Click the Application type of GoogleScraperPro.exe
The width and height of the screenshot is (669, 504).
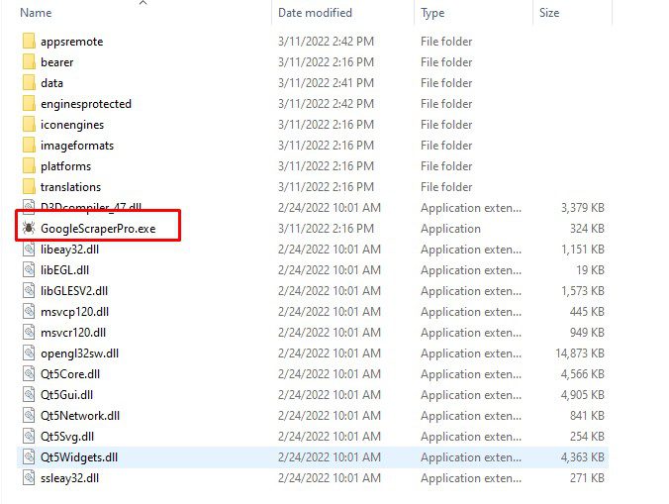click(x=450, y=229)
